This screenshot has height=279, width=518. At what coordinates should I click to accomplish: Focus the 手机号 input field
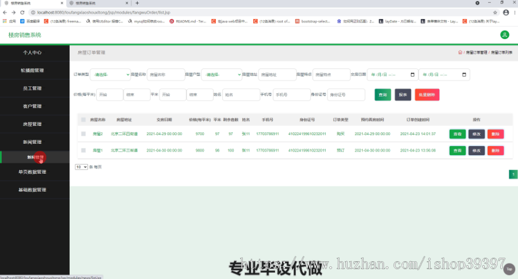(x=292, y=95)
